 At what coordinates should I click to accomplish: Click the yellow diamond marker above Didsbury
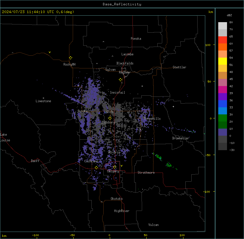coord(110,118)
